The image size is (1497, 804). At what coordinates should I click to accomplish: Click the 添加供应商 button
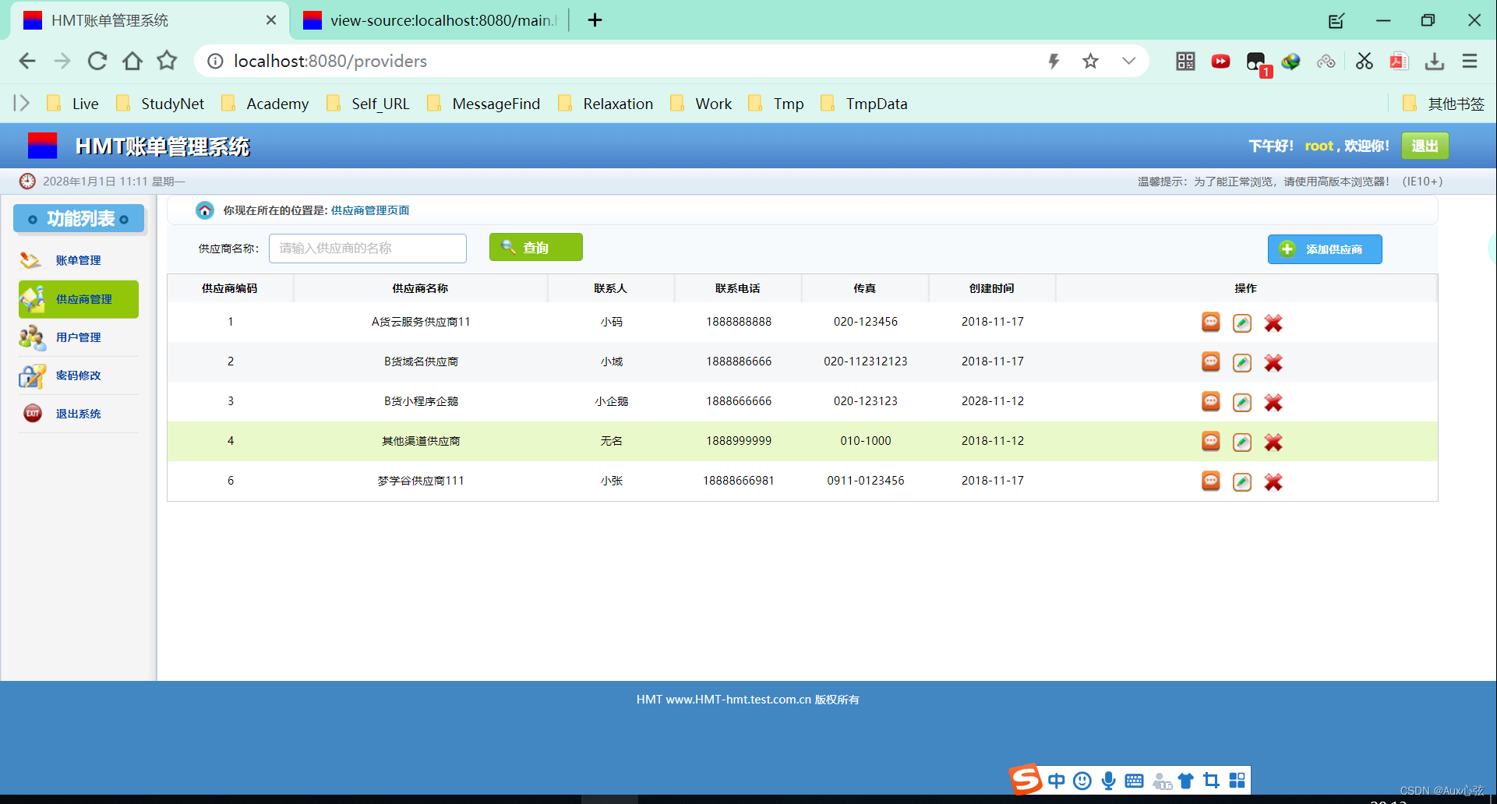click(1324, 249)
